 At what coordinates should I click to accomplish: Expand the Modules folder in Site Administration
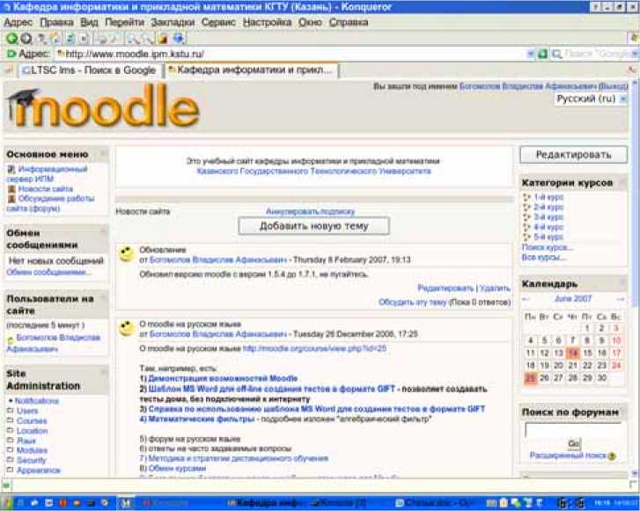pyautogui.click(x=11, y=450)
